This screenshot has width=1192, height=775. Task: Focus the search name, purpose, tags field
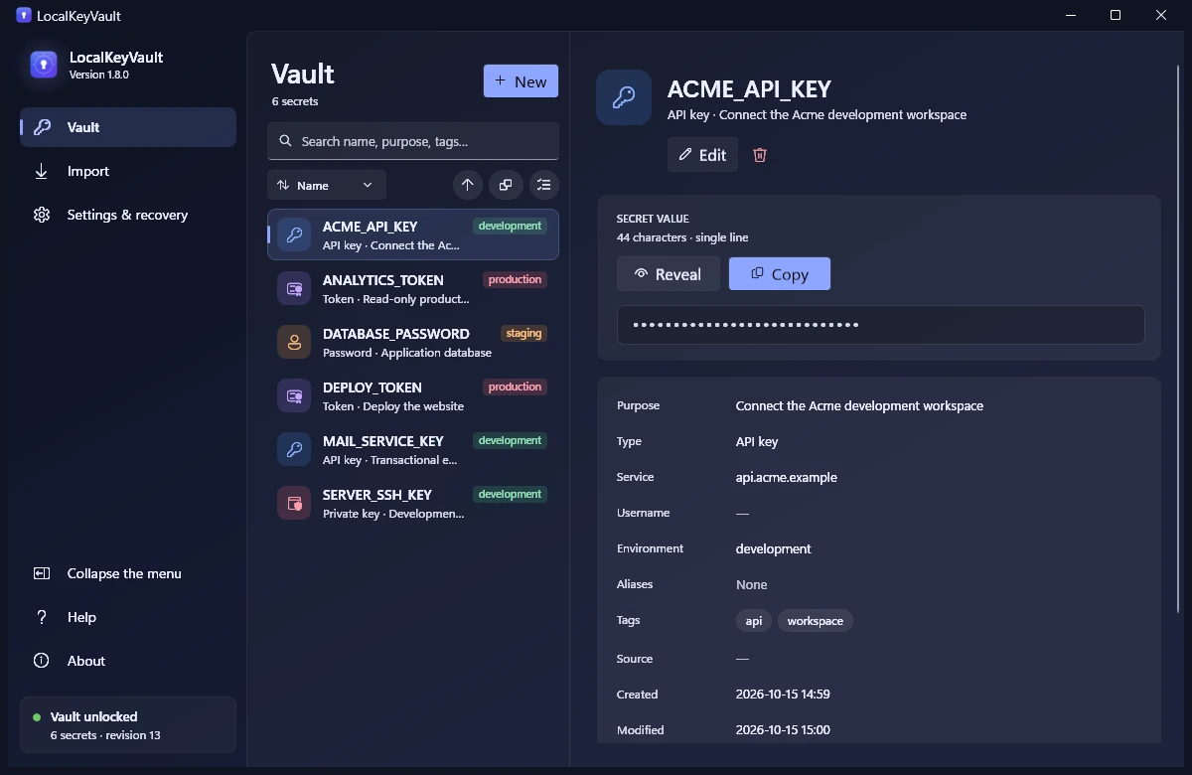coord(413,141)
